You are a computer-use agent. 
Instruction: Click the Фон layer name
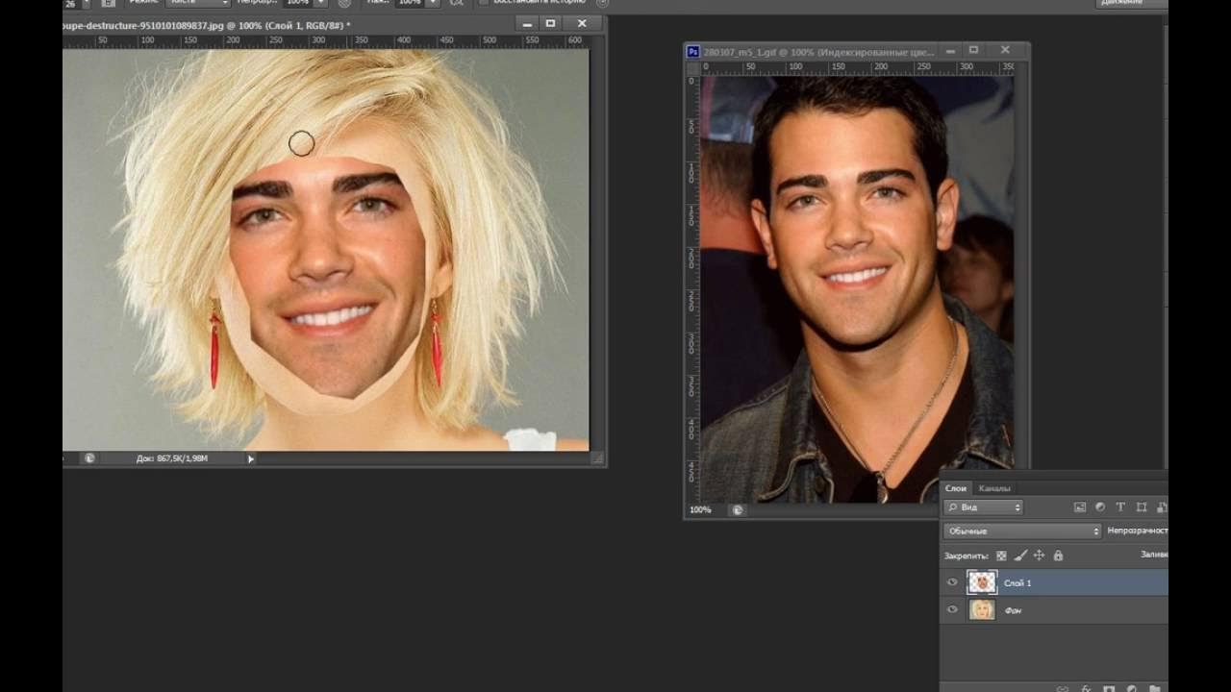(1013, 610)
